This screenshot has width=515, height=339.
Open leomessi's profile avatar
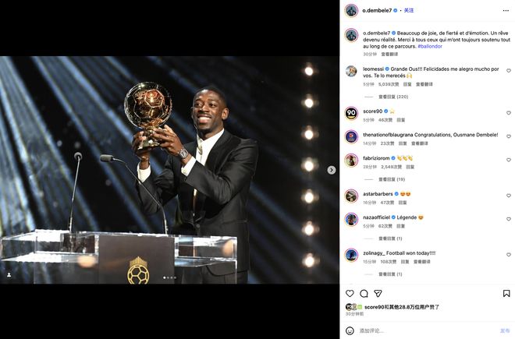pyautogui.click(x=351, y=71)
